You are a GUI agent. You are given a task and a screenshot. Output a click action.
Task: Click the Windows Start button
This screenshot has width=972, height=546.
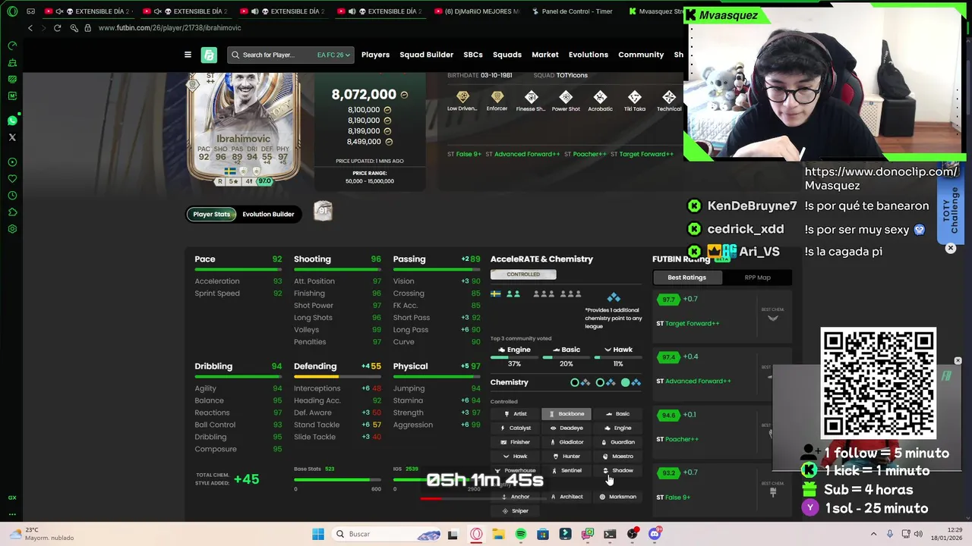[318, 534]
